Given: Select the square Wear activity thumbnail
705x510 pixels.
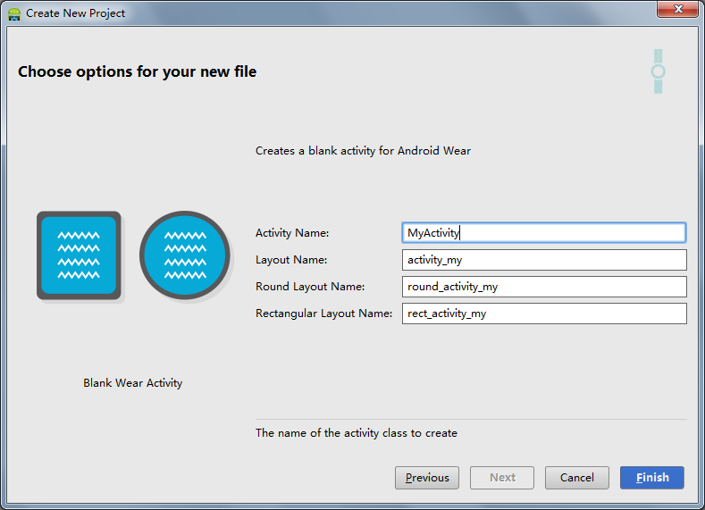Looking at the screenshot, I should click(79, 255).
